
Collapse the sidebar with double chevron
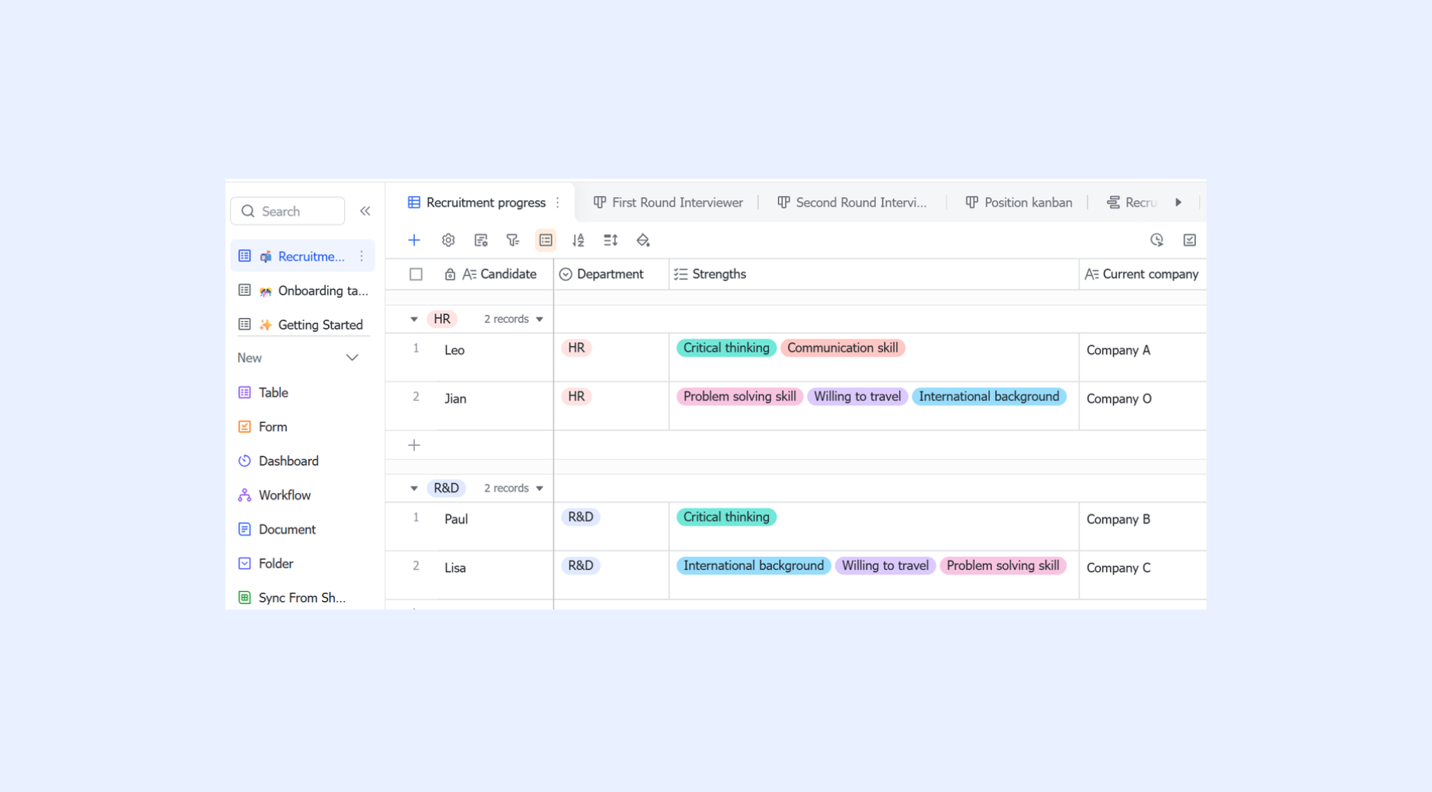(x=365, y=212)
